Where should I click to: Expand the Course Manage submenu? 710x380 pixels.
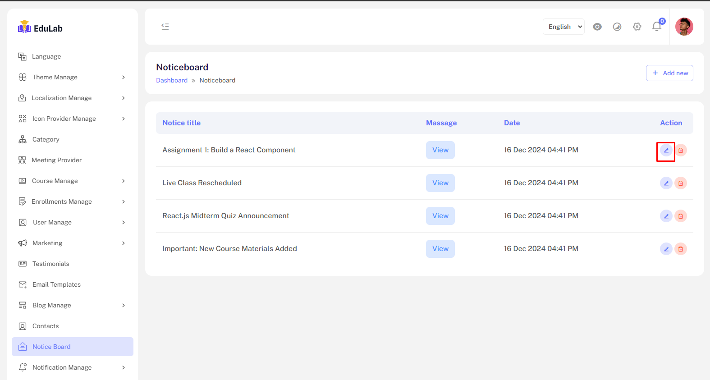point(72,181)
